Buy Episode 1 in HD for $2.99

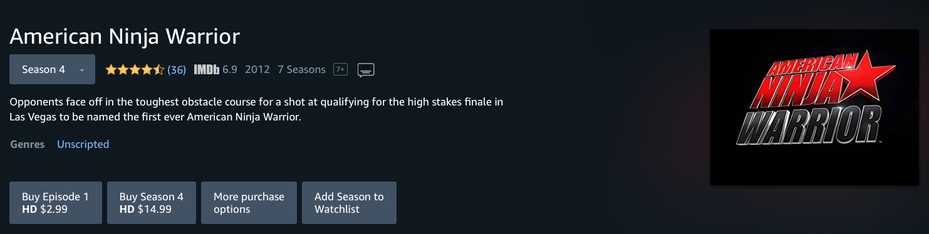pos(56,203)
